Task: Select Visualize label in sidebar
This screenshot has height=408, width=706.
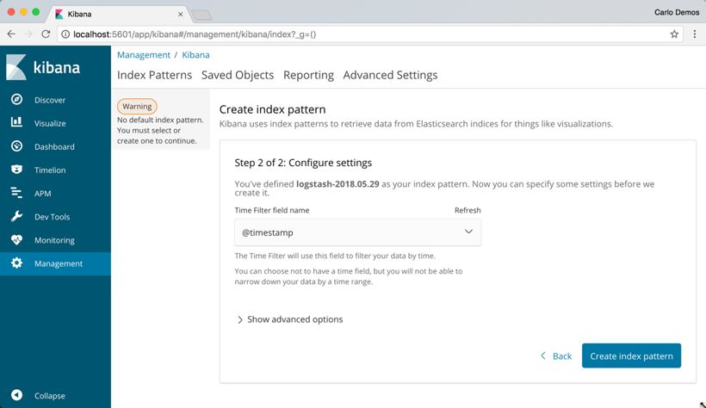Action: tap(50, 123)
